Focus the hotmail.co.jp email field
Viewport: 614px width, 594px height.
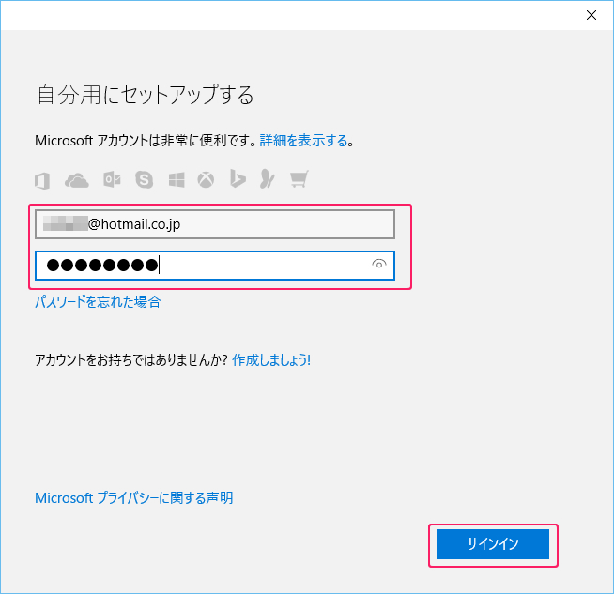pos(215,224)
